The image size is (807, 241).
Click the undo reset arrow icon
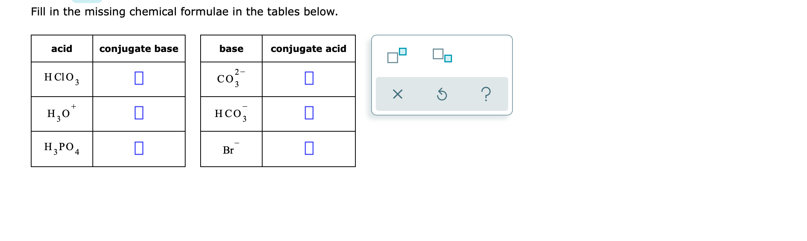pos(442,94)
